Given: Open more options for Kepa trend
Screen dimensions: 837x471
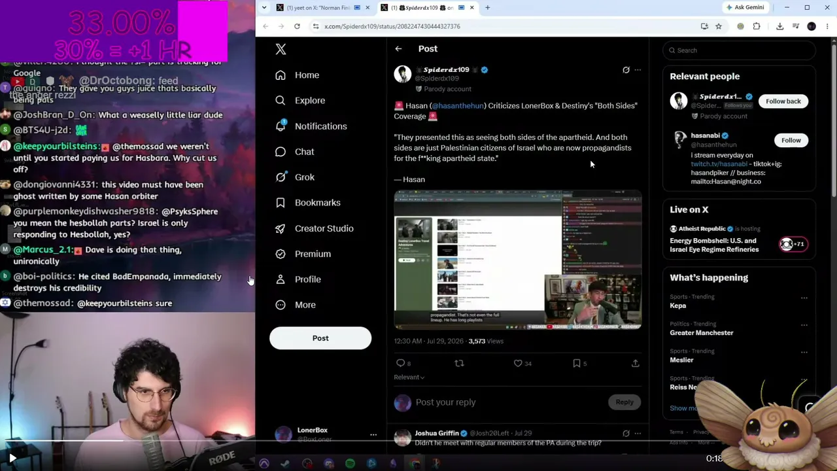Looking at the screenshot, I should click(804, 298).
